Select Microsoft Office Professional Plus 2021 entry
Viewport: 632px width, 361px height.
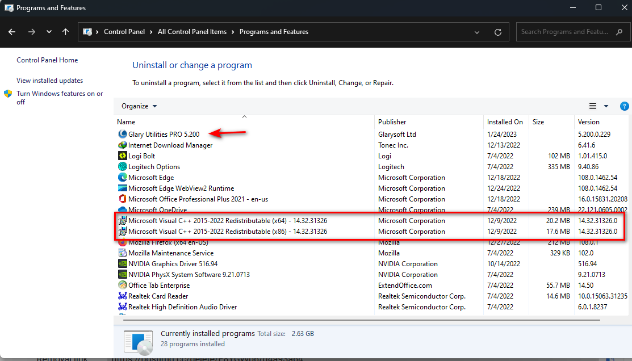pyautogui.click(x=198, y=199)
